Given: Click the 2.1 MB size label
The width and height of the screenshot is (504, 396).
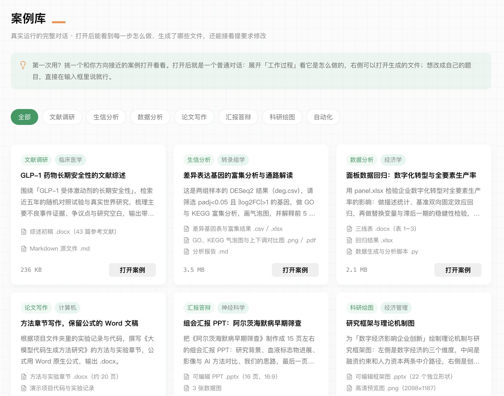Looking at the screenshot, I should (357, 270).
